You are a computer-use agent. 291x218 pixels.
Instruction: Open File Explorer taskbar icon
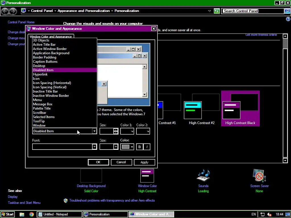pos(22,214)
